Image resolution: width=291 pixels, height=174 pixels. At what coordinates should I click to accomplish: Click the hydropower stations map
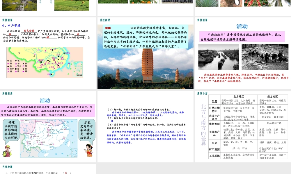point(49,138)
